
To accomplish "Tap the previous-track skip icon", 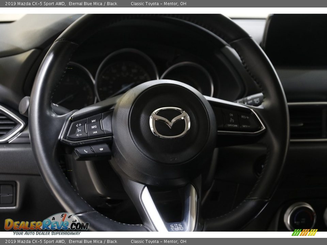I will (x=95, y=132).
